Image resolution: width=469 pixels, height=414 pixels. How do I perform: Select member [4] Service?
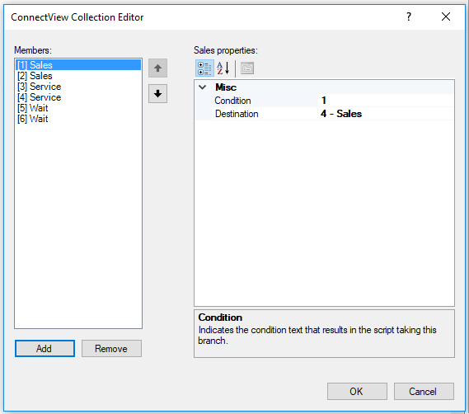(78, 97)
